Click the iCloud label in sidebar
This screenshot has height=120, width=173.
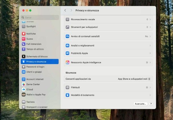click(x=29, y=89)
